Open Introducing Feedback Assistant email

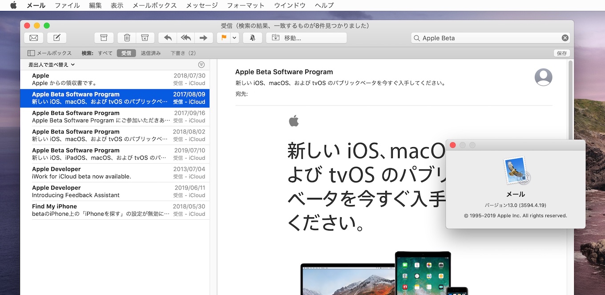(115, 191)
